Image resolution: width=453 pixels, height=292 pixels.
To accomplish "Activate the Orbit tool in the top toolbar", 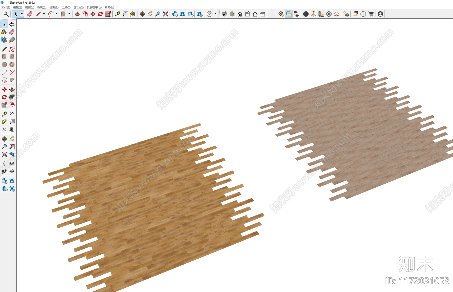I will (x=142, y=14).
